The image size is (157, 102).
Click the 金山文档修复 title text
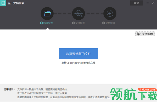coord(16,3)
